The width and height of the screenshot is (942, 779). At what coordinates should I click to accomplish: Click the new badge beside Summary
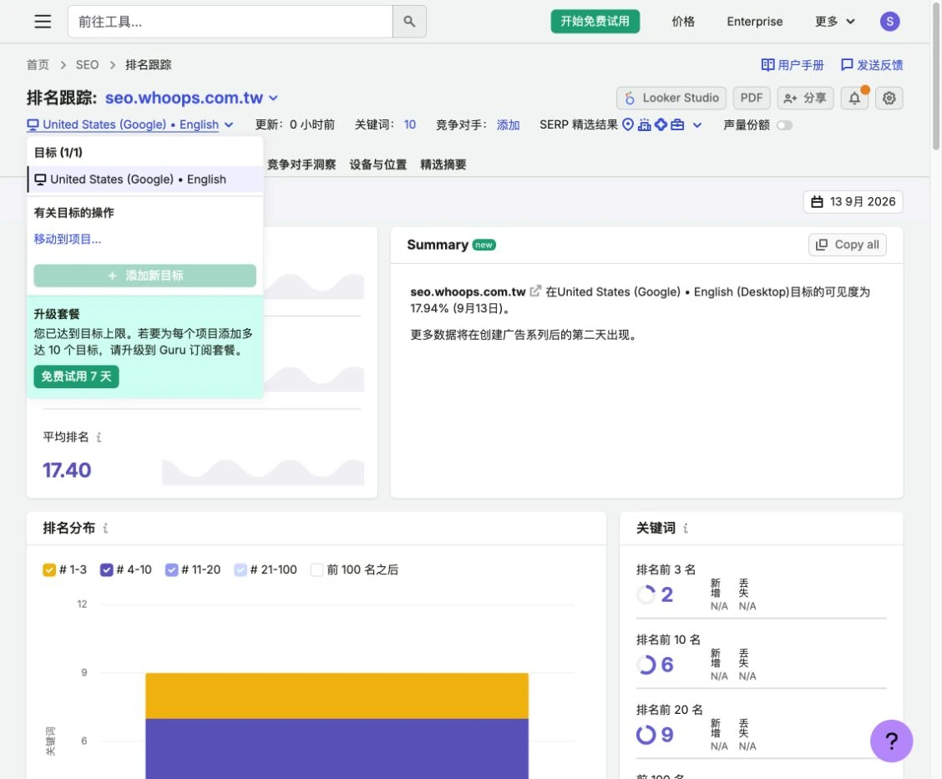484,245
